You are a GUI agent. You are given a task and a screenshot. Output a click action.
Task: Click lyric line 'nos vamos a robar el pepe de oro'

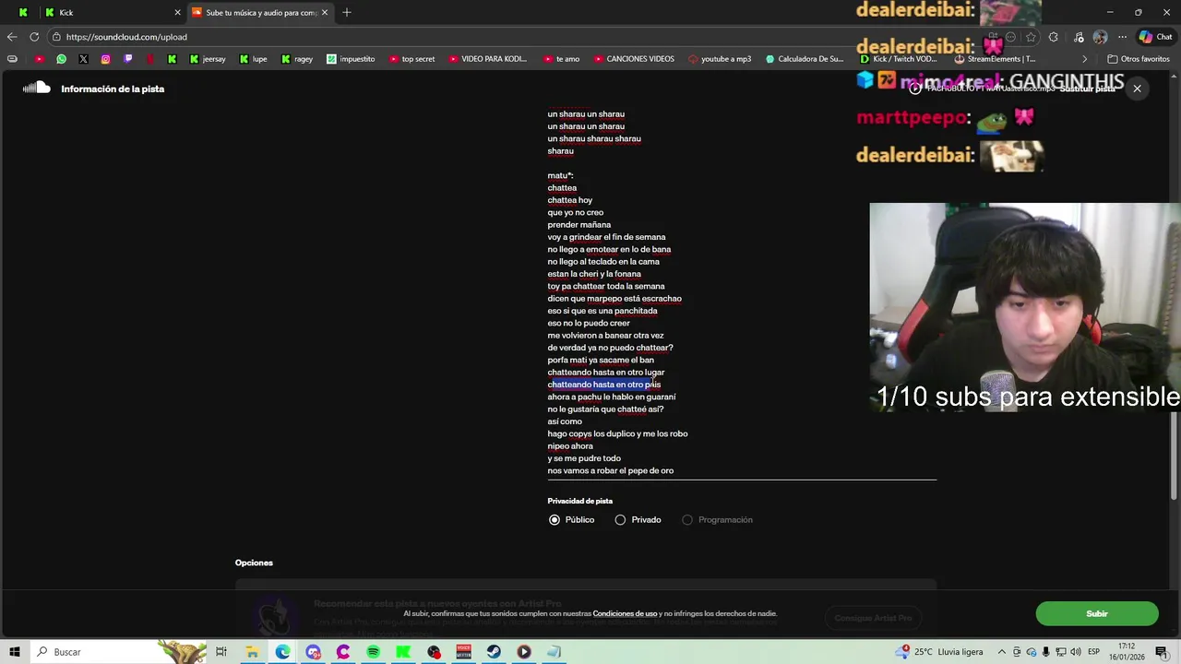pyautogui.click(x=610, y=470)
